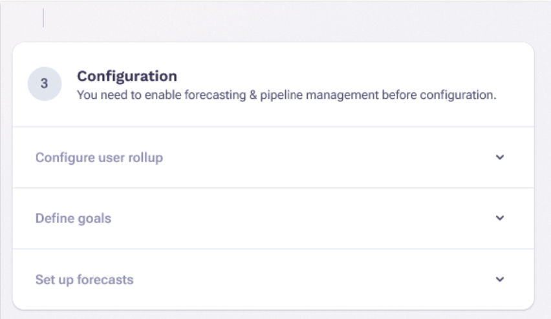Open the Define goals section label
551x319 pixels.
73,218
